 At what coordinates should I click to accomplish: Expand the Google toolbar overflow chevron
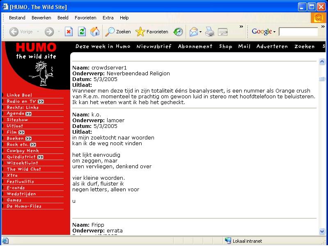point(323,27)
